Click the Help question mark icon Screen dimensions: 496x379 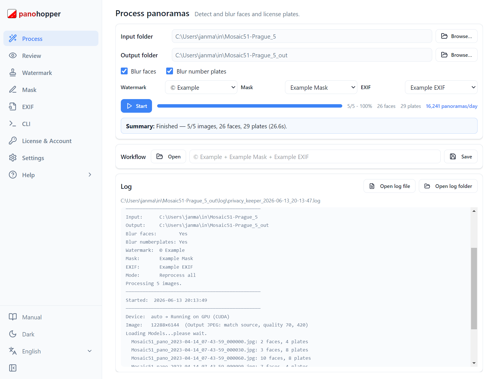point(13,175)
